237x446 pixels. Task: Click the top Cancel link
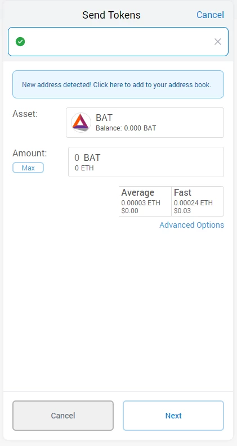point(210,15)
